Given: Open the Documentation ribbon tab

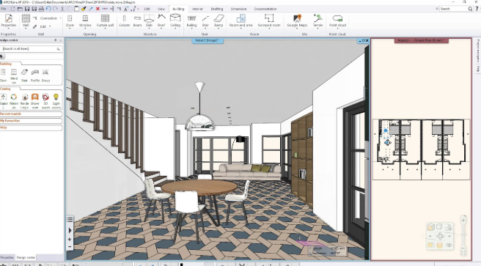Looking at the screenshot, I should 265,9.
